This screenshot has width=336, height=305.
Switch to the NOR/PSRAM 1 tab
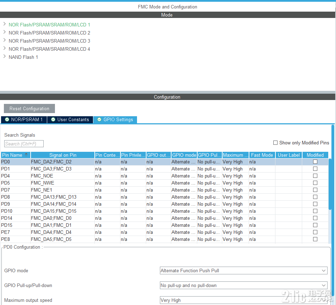pos(24,120)
